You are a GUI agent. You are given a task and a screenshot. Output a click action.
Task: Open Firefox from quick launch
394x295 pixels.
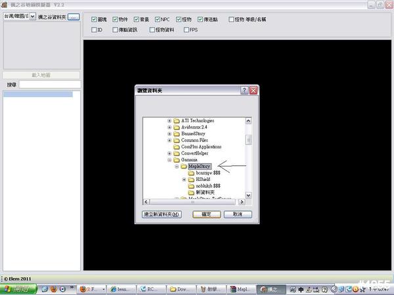(54, 289)
